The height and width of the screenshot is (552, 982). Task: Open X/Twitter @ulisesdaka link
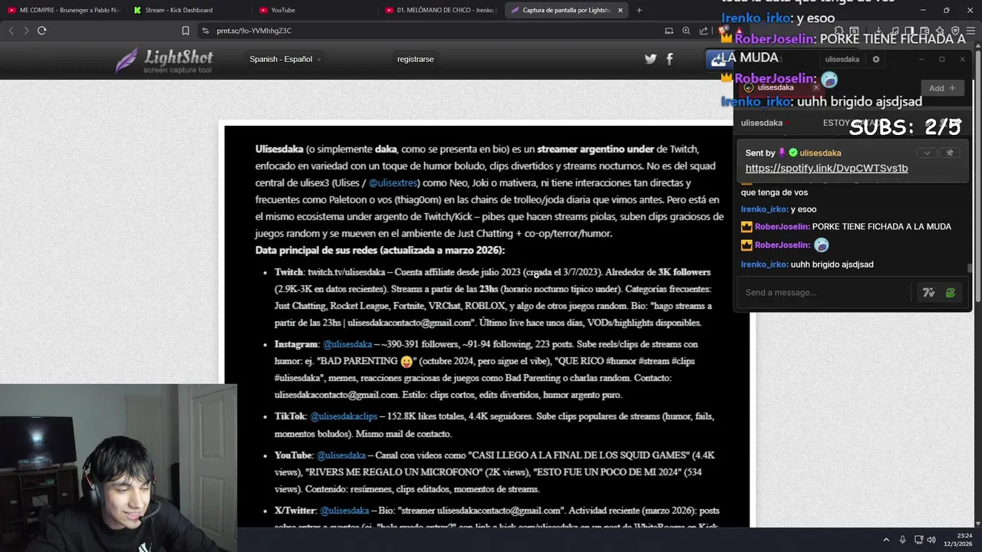[344, 511]
